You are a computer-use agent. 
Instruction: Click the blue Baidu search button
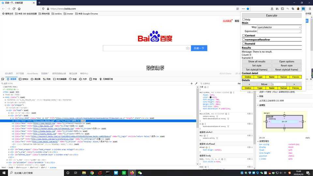click(199, 48)
